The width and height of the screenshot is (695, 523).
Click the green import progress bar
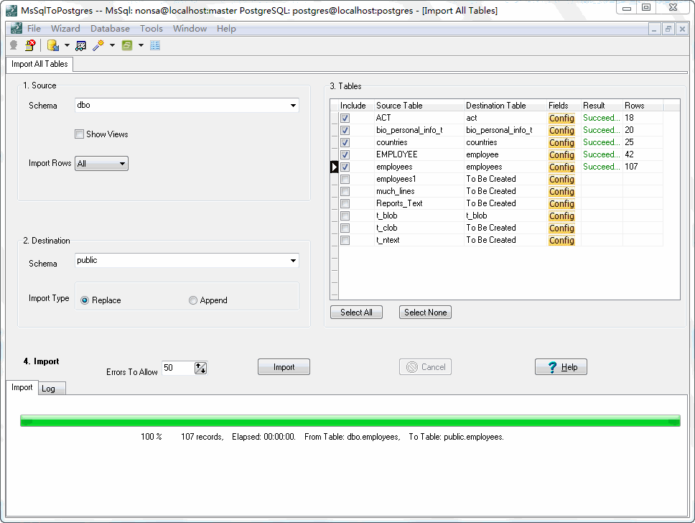tap(350, 420)
